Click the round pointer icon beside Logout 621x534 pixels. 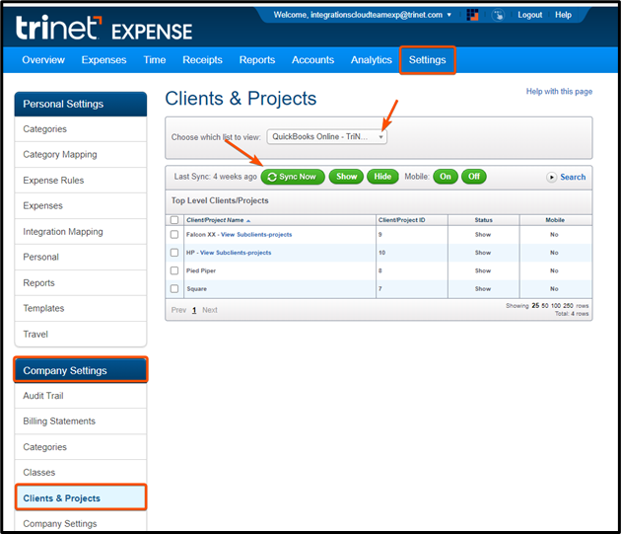coord(498,15)
